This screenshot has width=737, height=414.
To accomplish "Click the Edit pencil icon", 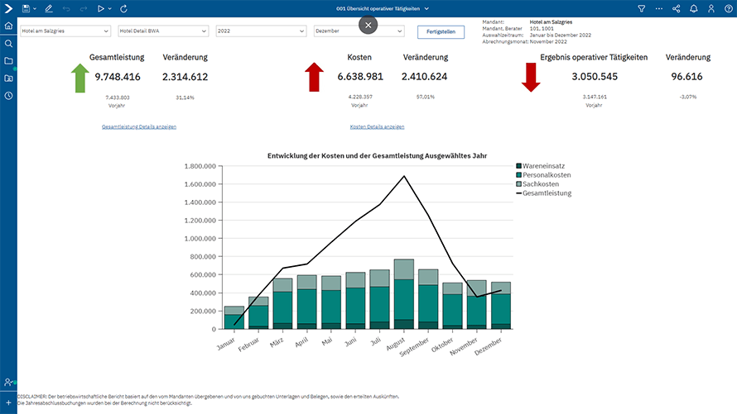I will point(49,8).
